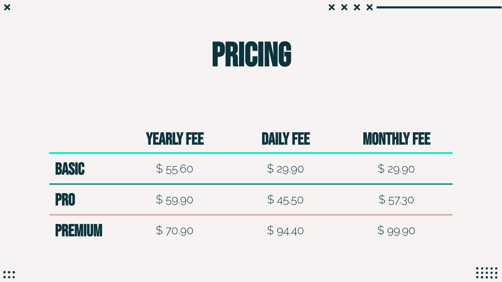Click the leftmost X in the top-right row
This screenshot has height=282, width=502.
[332, 7]
